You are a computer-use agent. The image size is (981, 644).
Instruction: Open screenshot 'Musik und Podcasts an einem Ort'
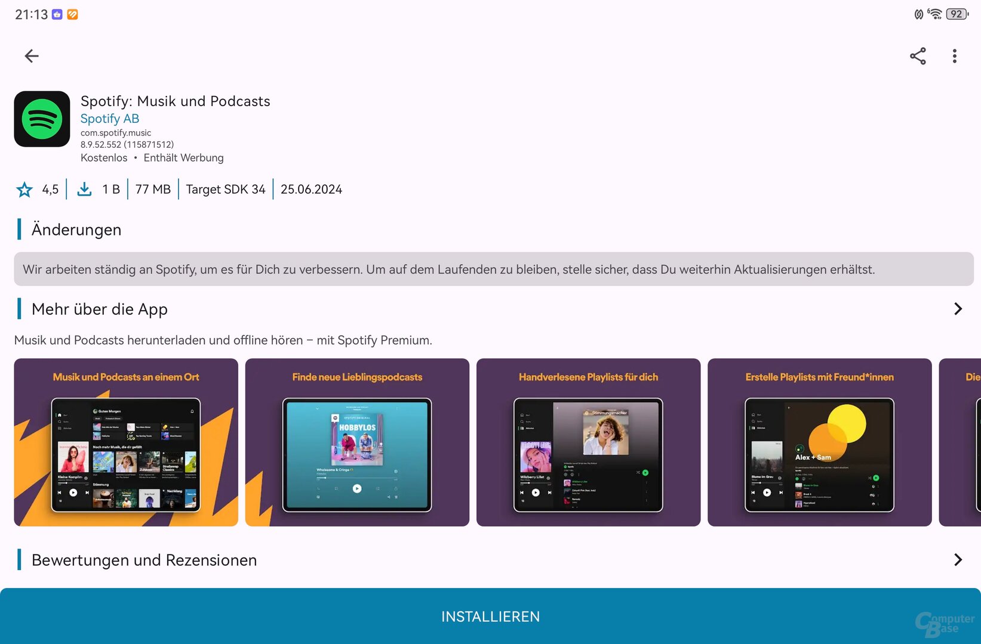pyautogui.click(x=126, y=442)
